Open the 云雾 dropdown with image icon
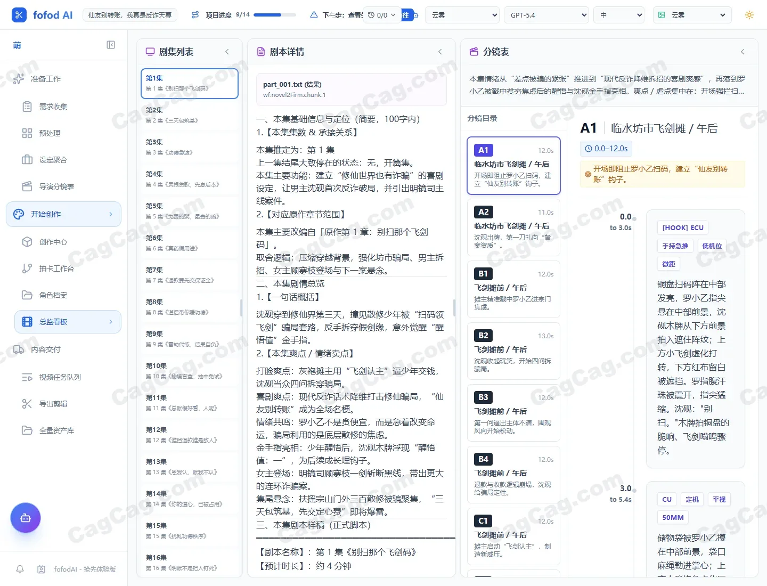This screenshot has width=767, height=586. click(692, 15)
